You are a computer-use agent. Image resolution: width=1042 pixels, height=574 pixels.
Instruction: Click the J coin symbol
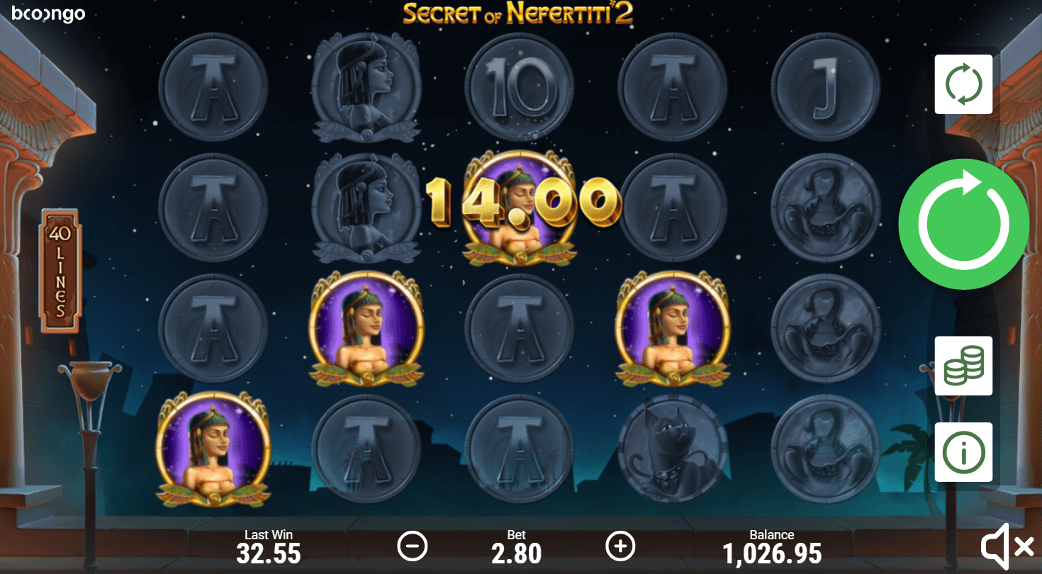pos(825,87)
